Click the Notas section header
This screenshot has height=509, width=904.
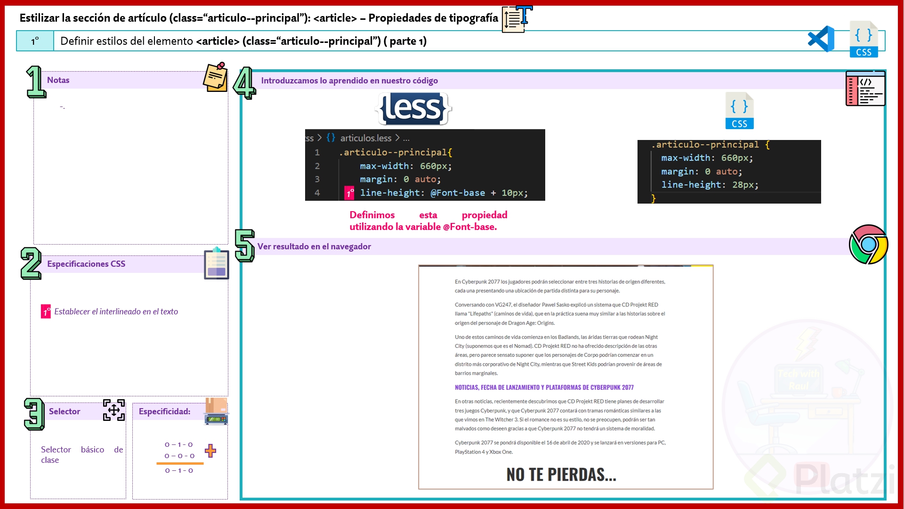[x=58, y=80]
